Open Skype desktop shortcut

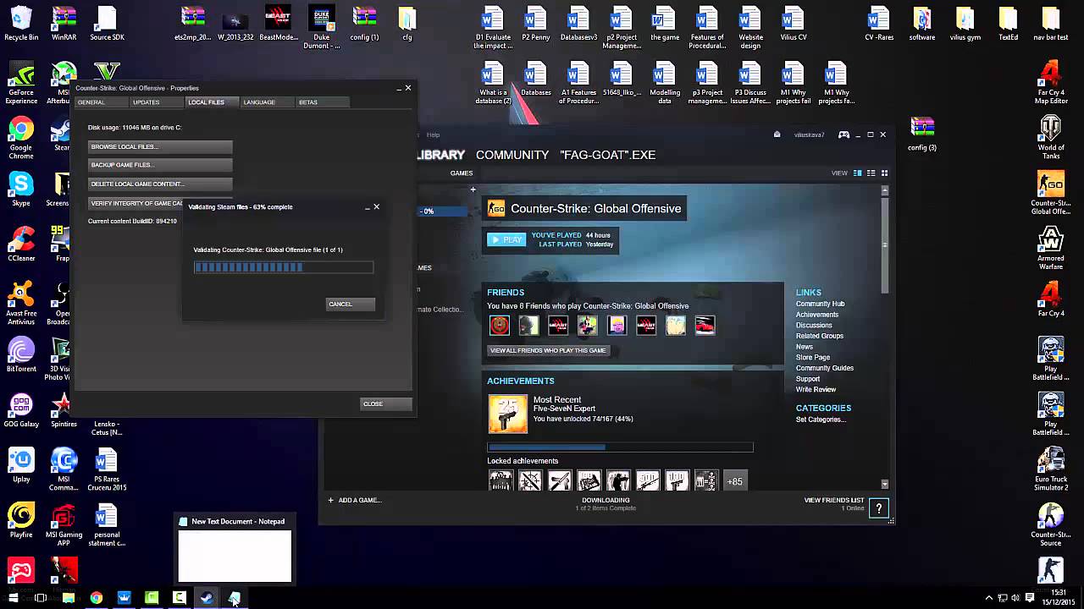[x=21, y=189]
